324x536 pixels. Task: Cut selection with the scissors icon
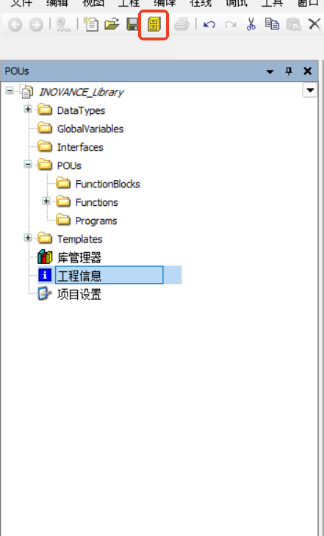click(251, 24)
